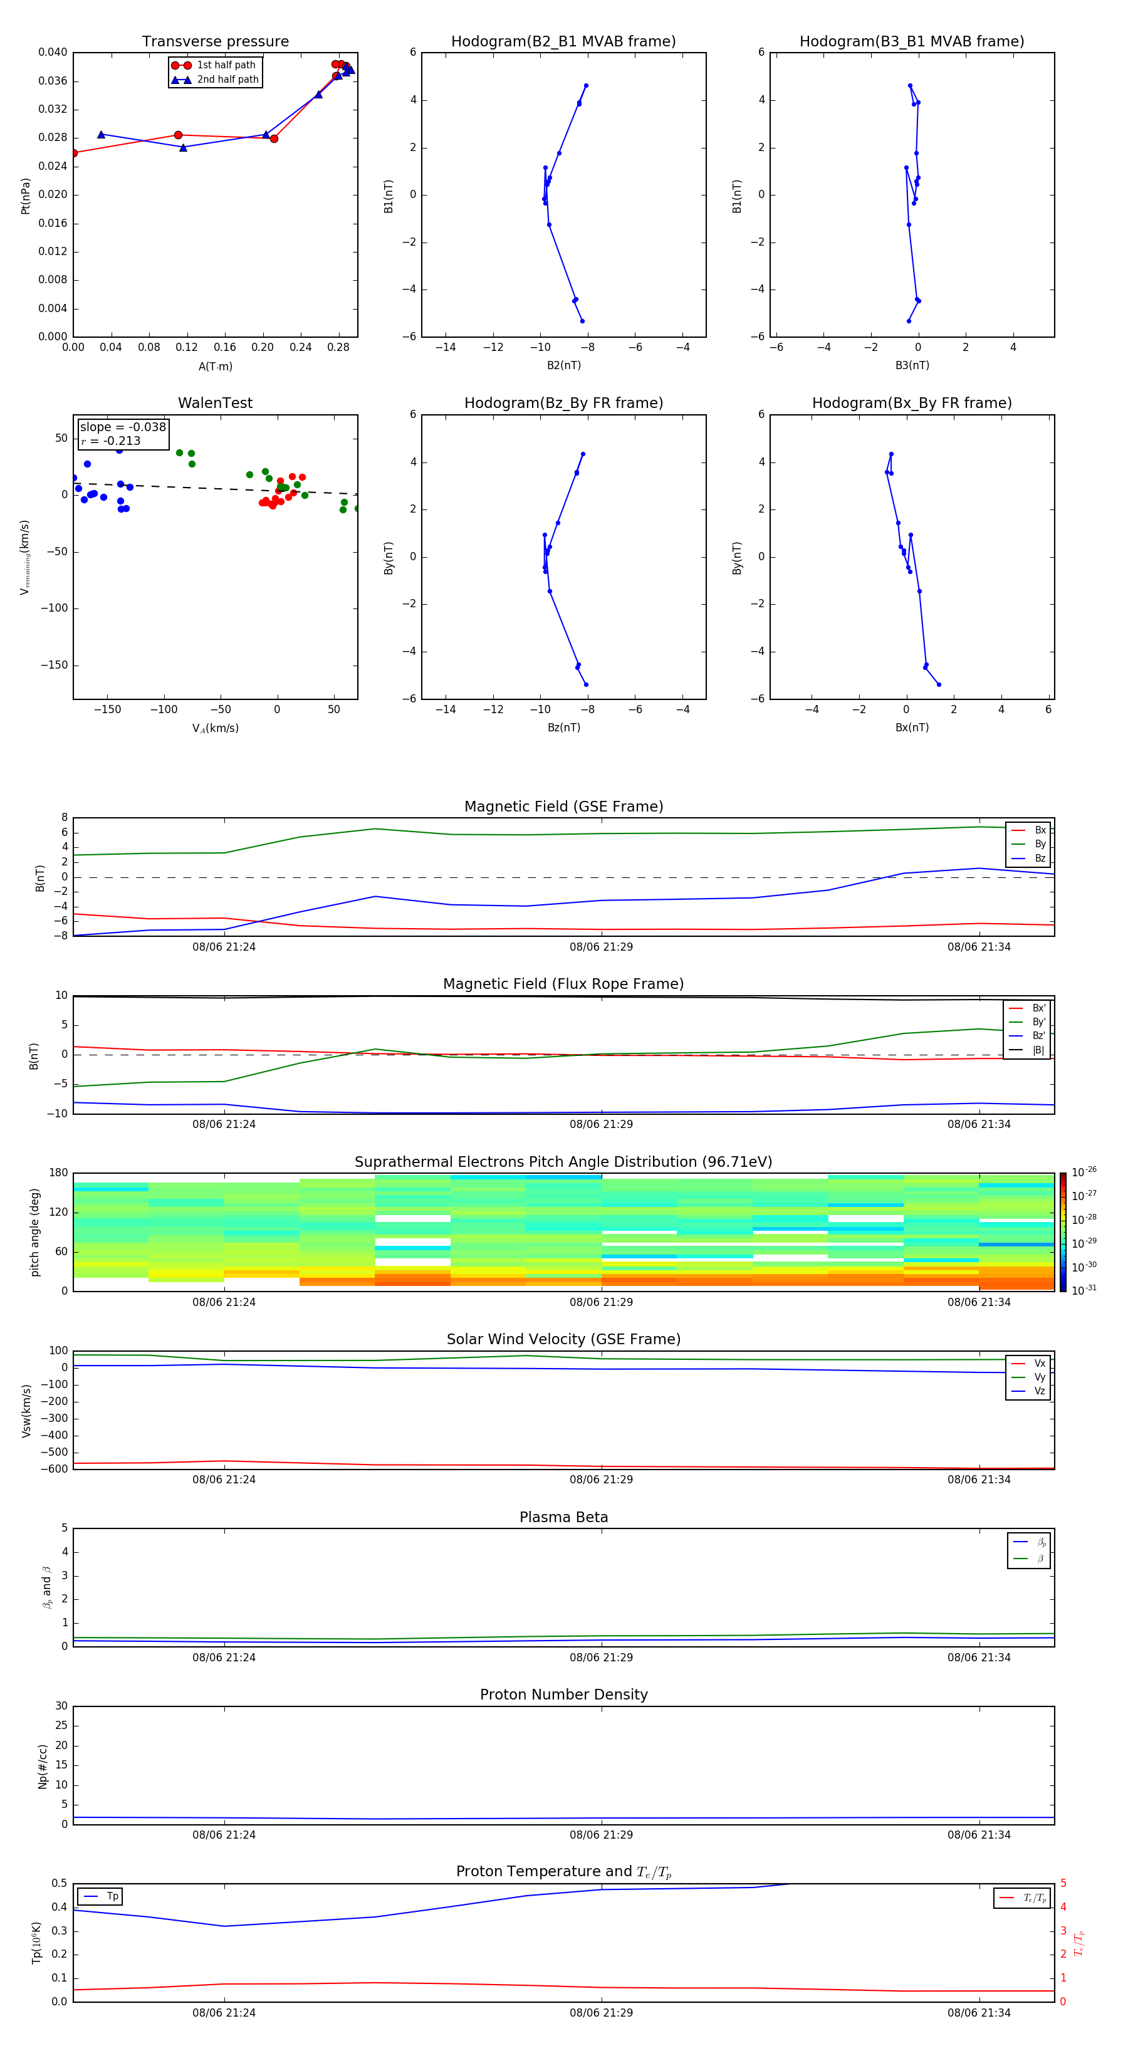The width and height of the screenshot is (1128, 2068).
Task: Click the "Pt(nPa)" y-axis label
Action: coord(26,195)
